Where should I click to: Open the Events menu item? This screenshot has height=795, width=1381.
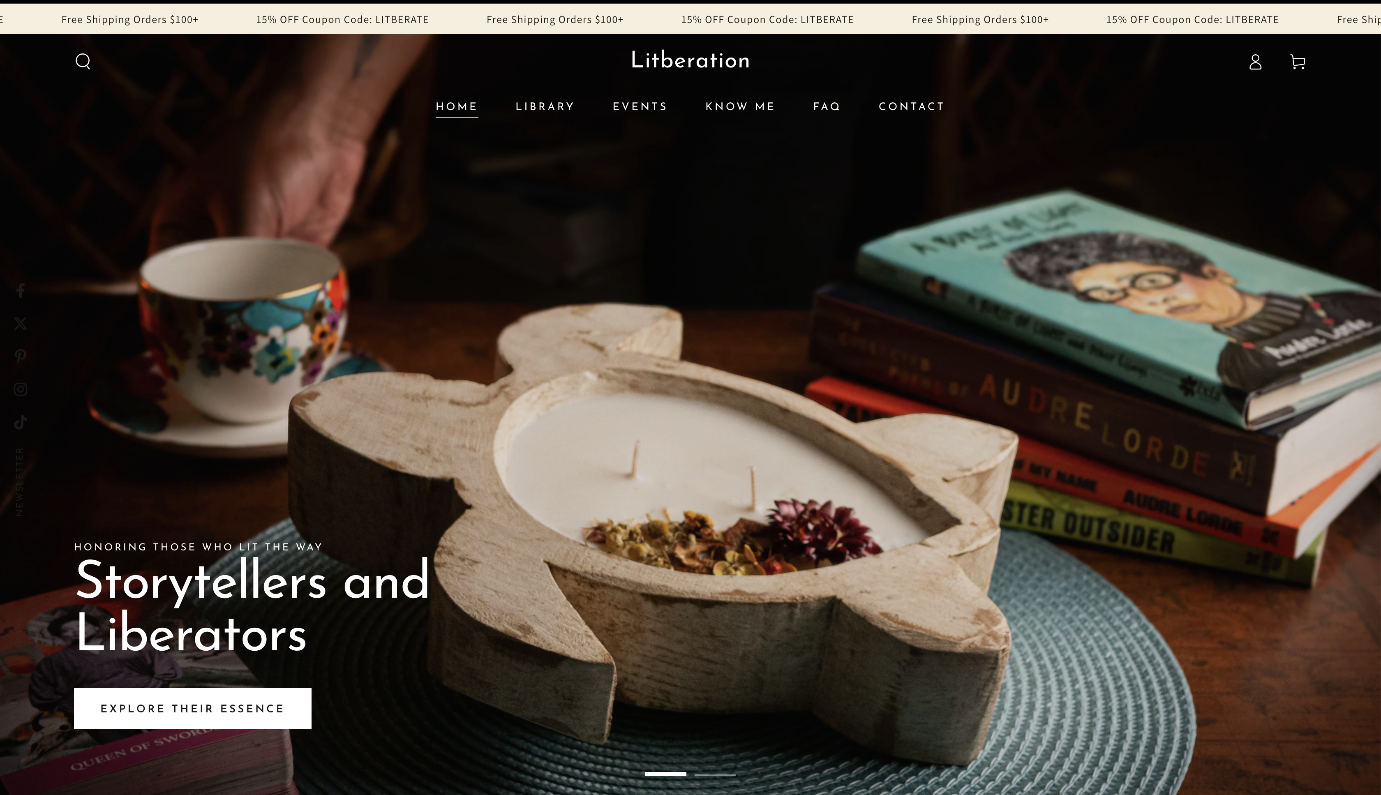click(640, 106)
